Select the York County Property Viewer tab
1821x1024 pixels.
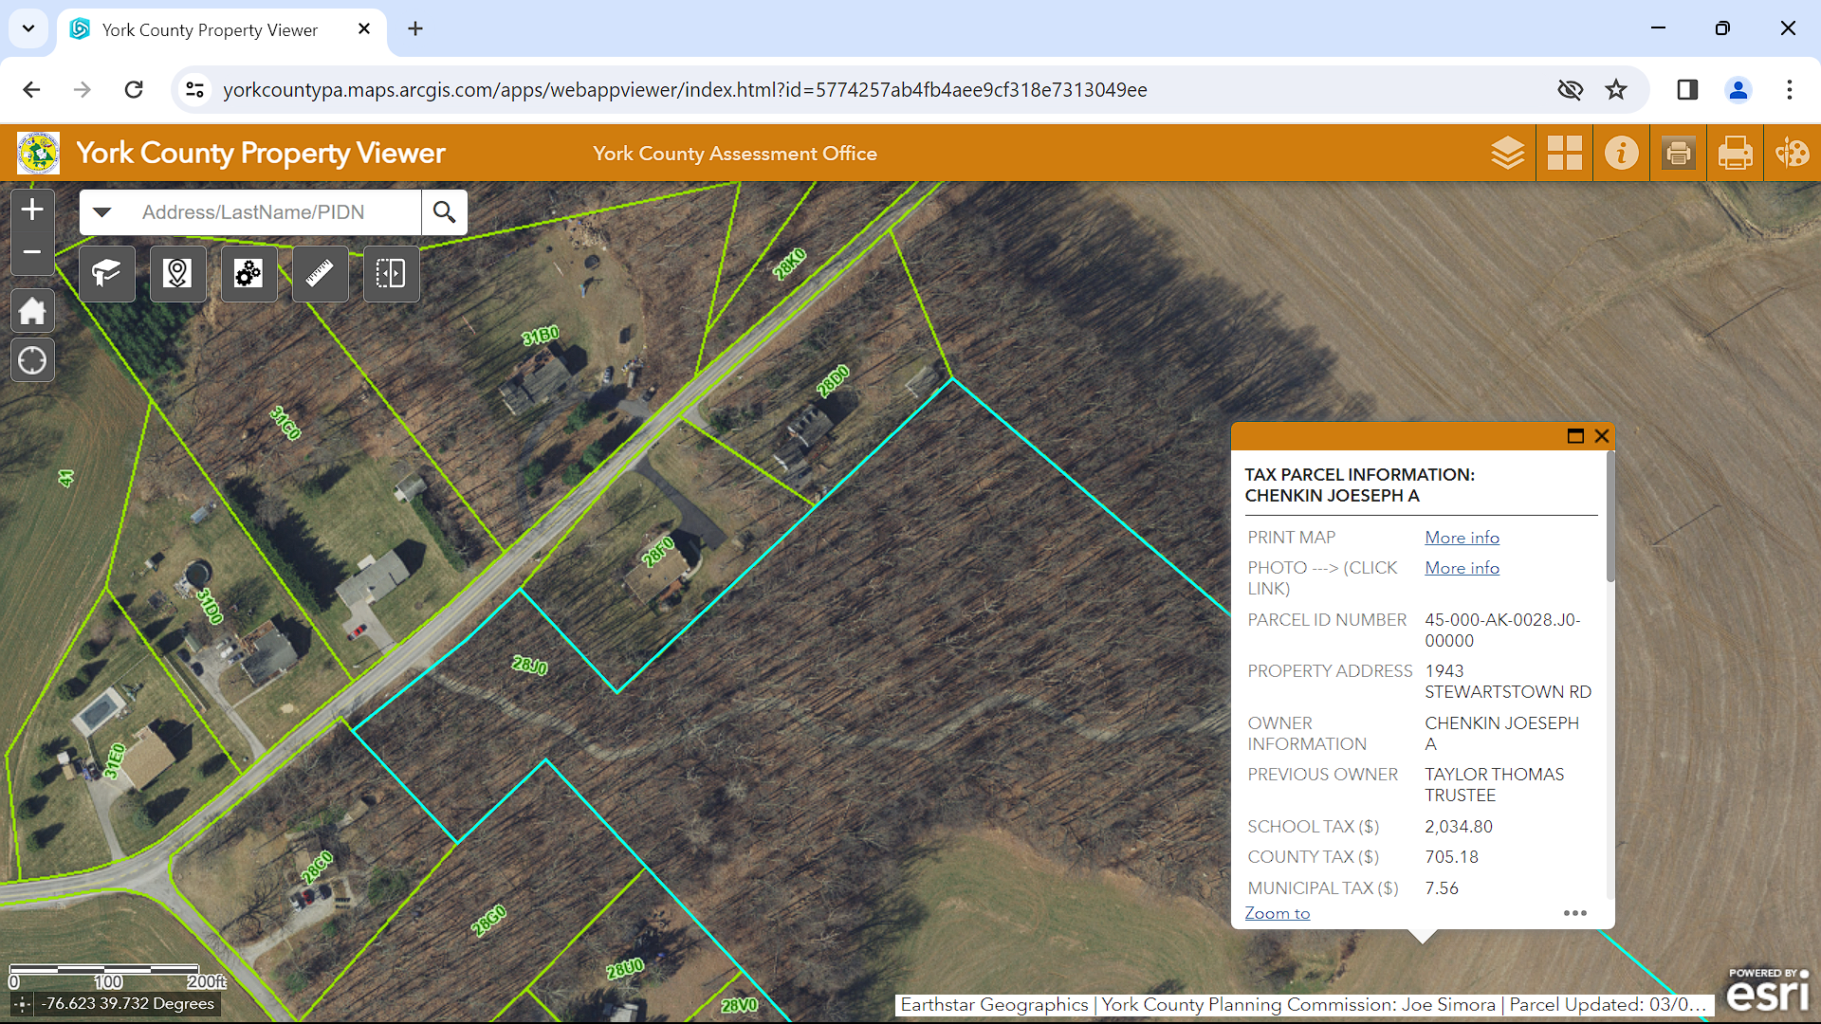pos(211,29)
